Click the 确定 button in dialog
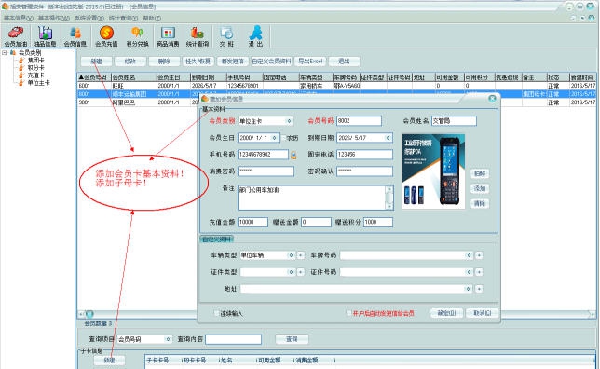This screenshot has height=369, width=600. (446, 313)
